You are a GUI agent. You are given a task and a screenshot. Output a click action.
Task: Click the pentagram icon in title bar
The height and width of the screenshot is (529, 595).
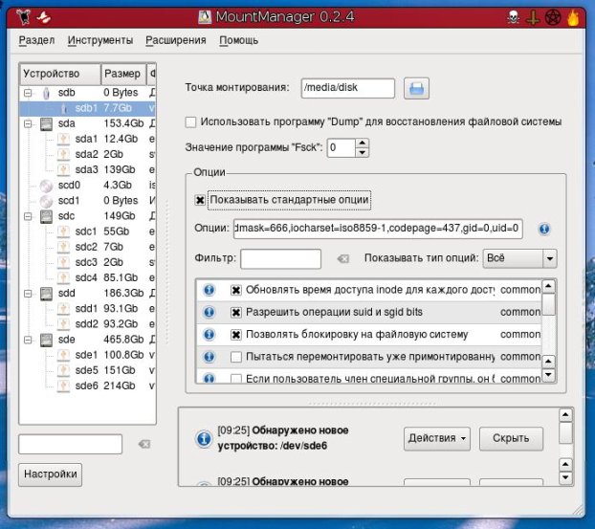pos(553,17)
